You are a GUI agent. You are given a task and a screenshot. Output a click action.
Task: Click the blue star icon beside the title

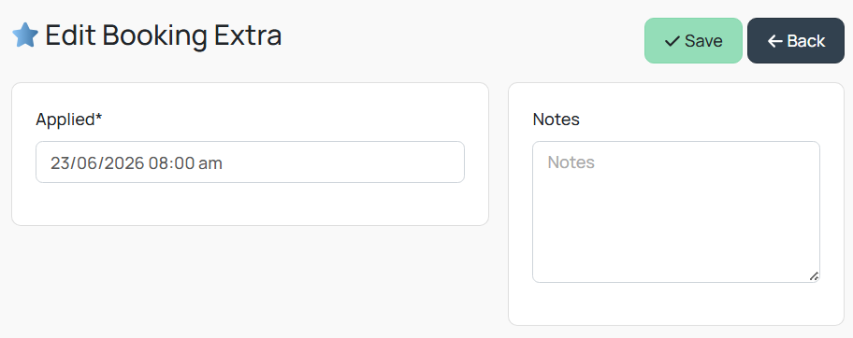tap(25, 35)
